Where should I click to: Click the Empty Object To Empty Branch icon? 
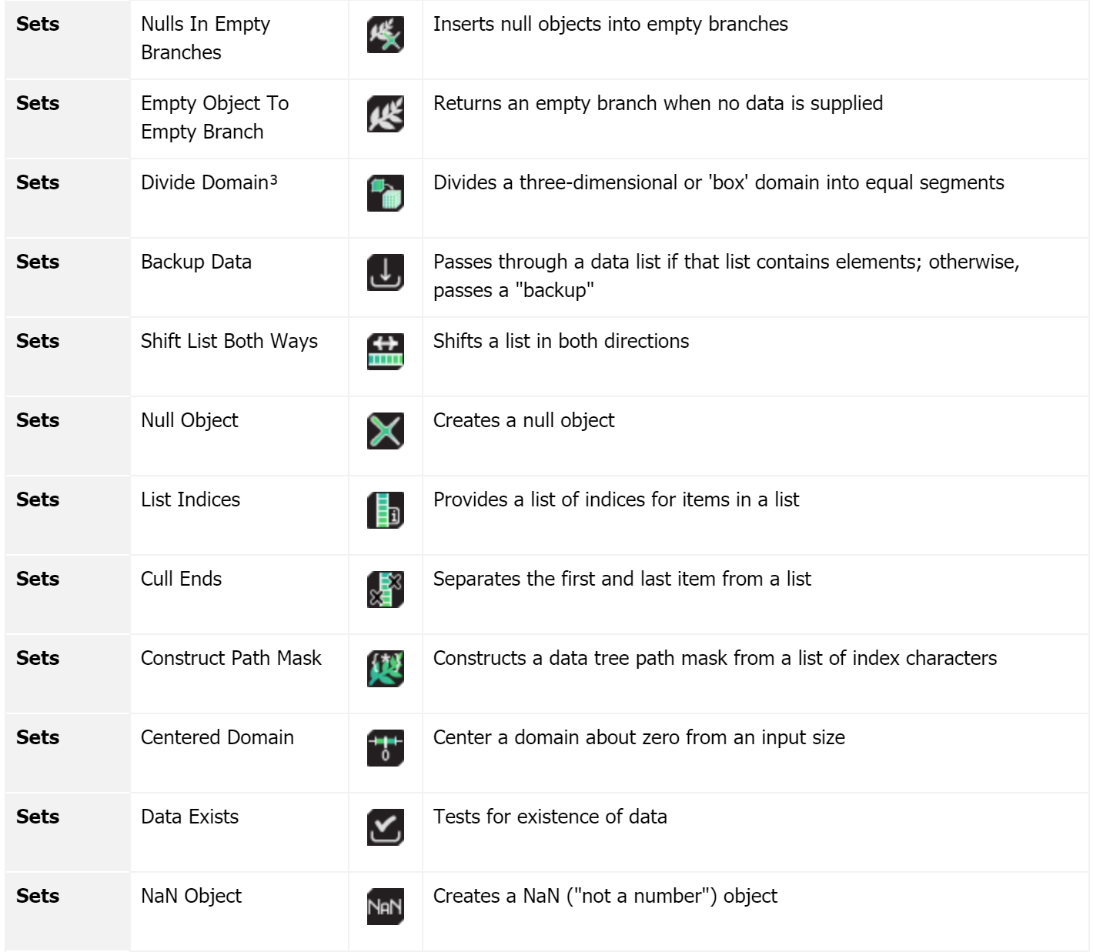(386, 115)
